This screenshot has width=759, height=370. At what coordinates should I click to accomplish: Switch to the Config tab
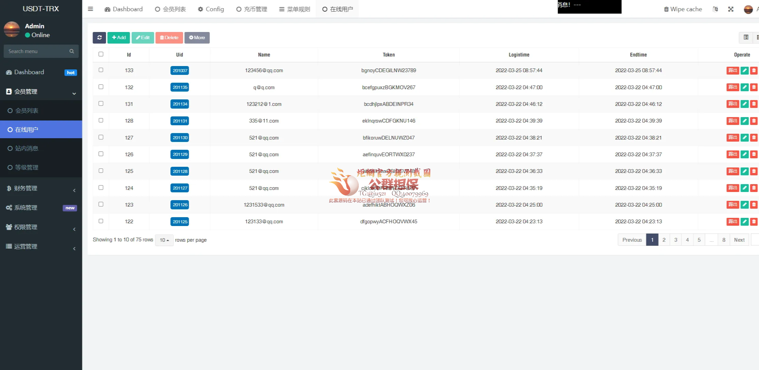[x=211, y=9]
